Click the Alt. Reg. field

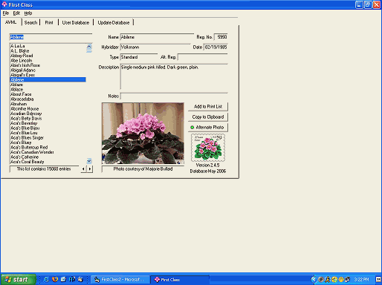tap(203, 57)
